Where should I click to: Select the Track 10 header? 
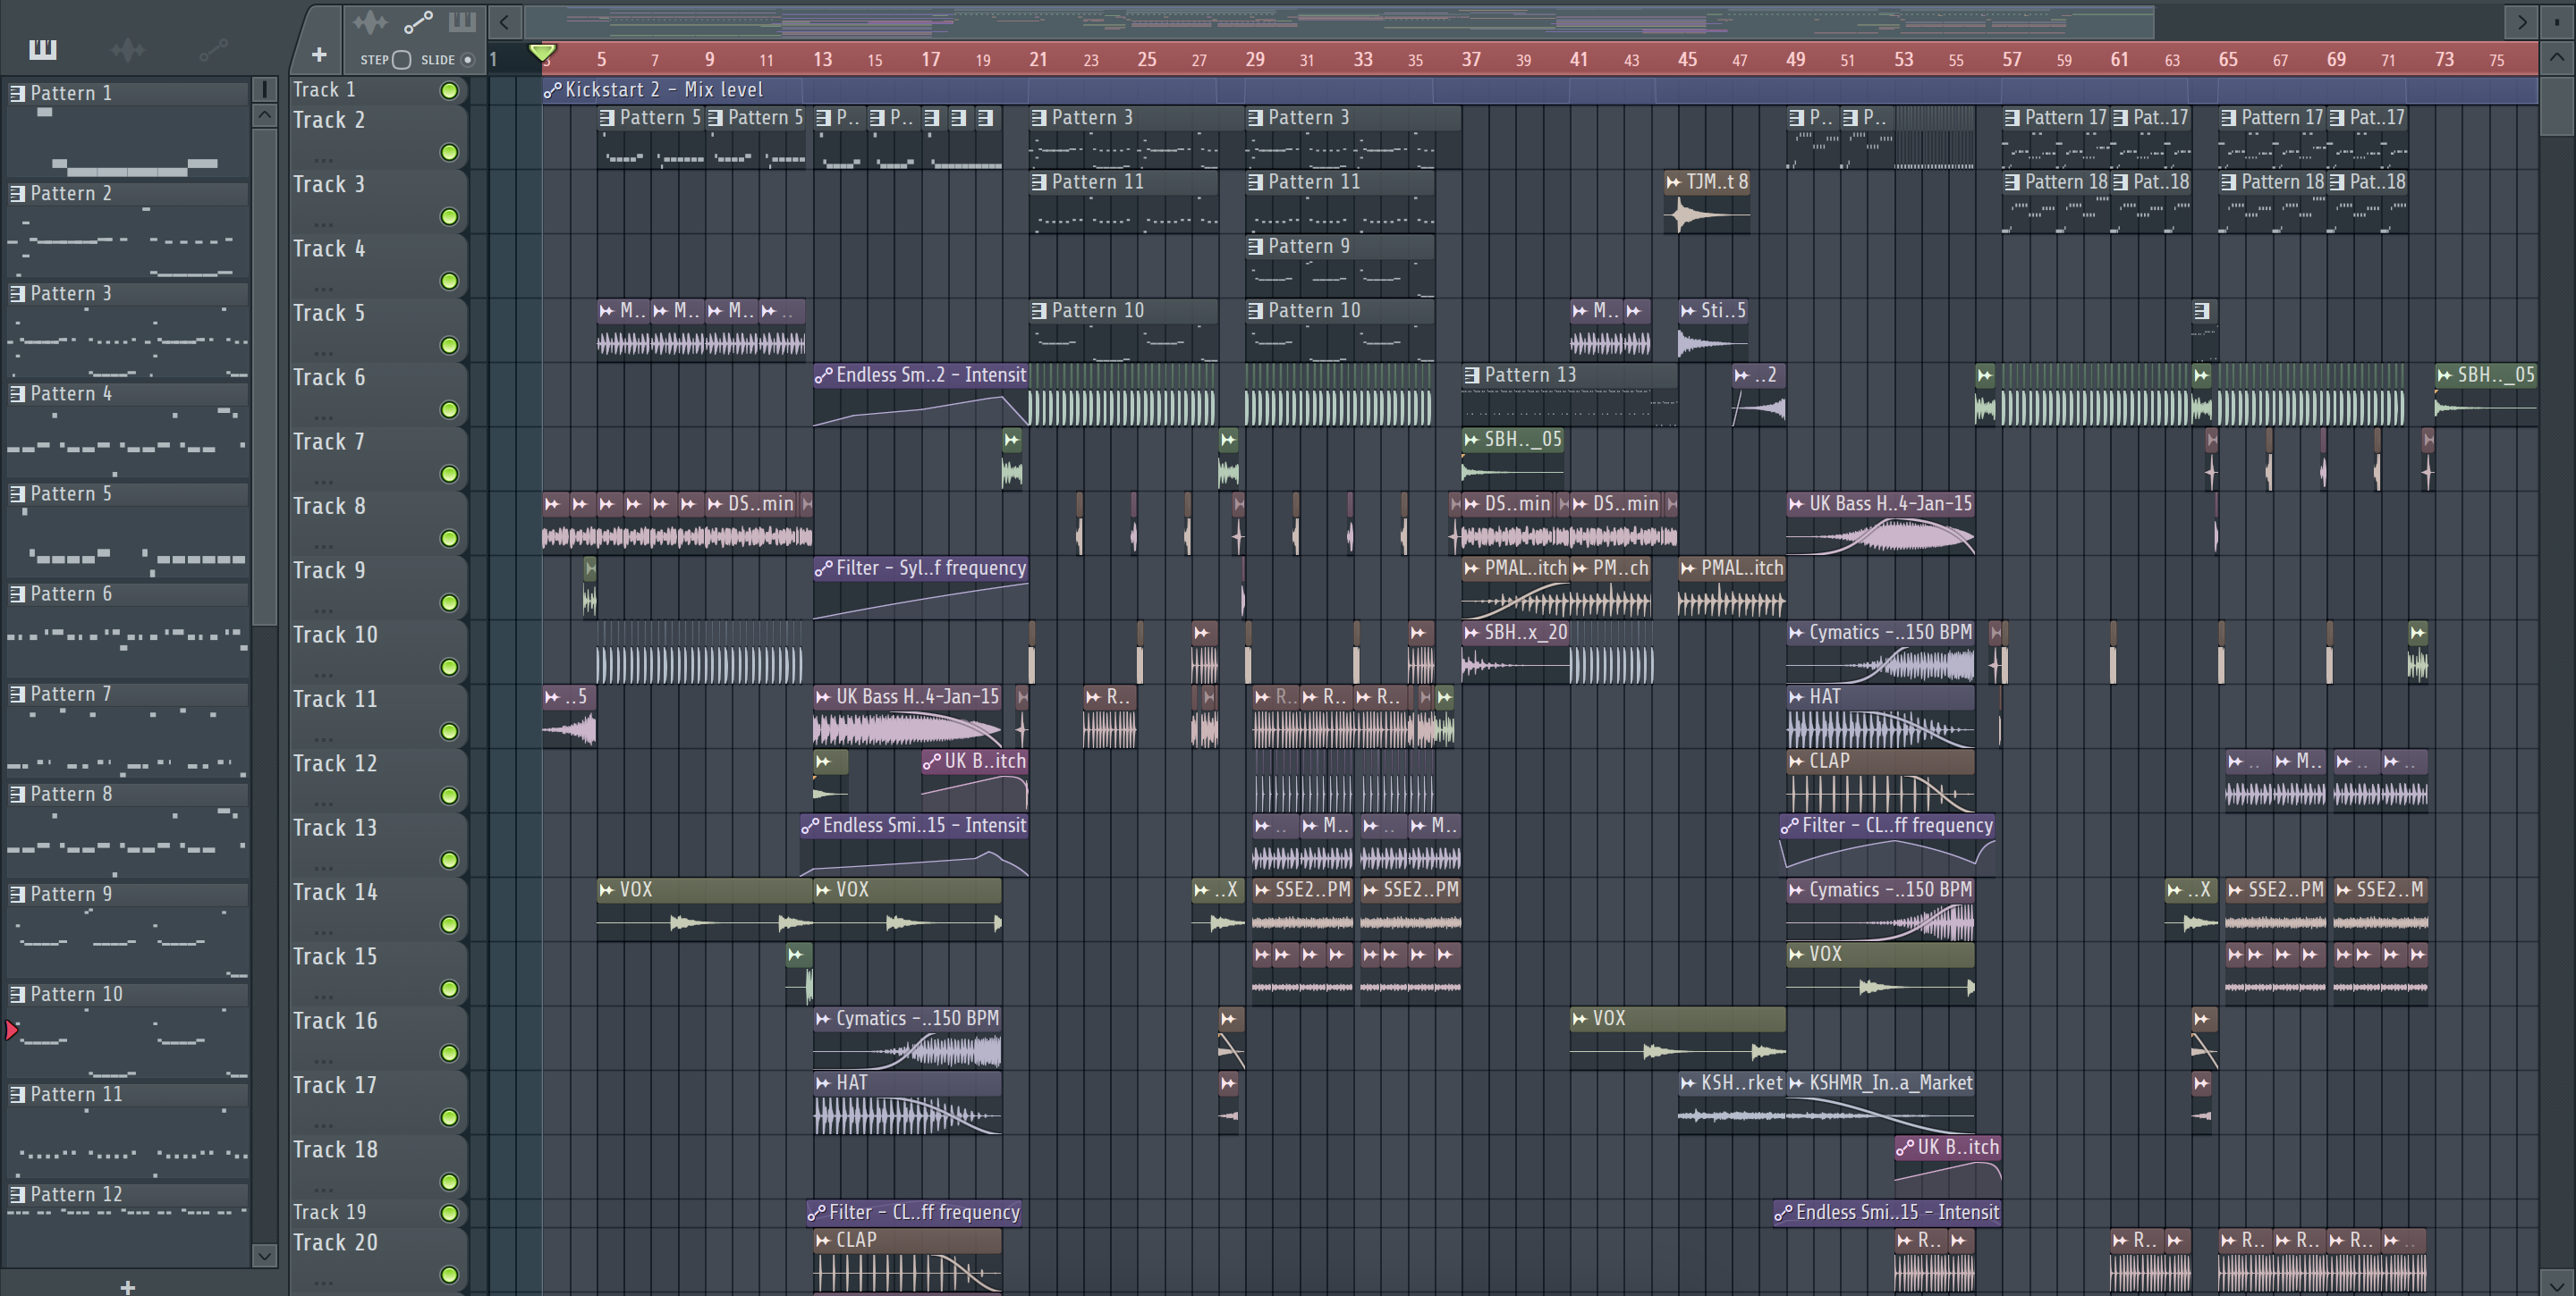pos(378,651)
